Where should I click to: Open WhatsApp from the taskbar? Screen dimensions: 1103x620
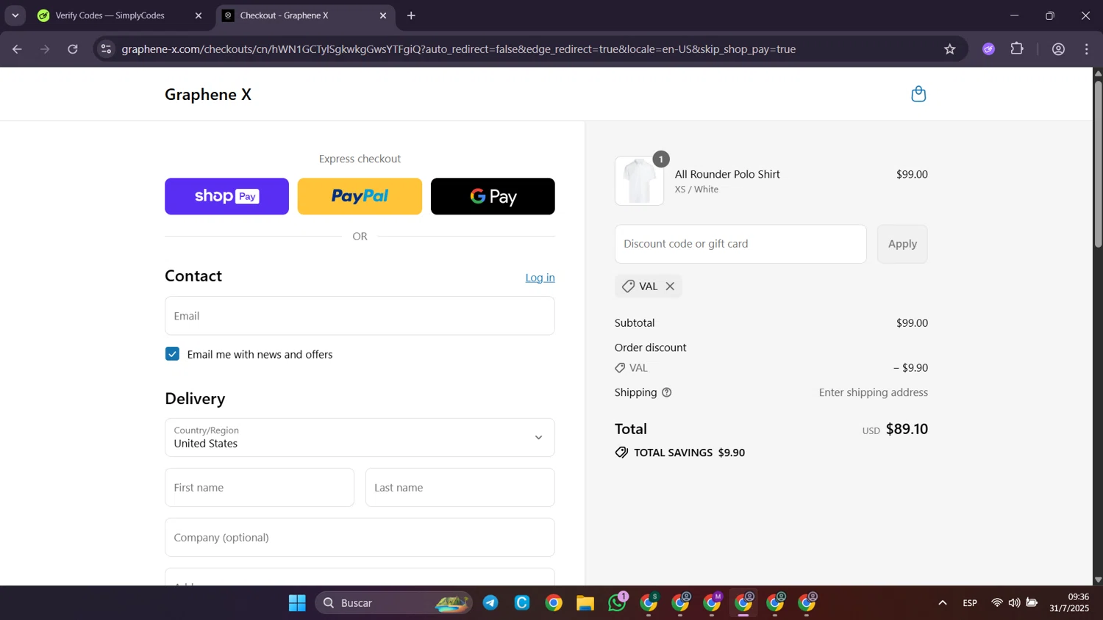[618, 602]
